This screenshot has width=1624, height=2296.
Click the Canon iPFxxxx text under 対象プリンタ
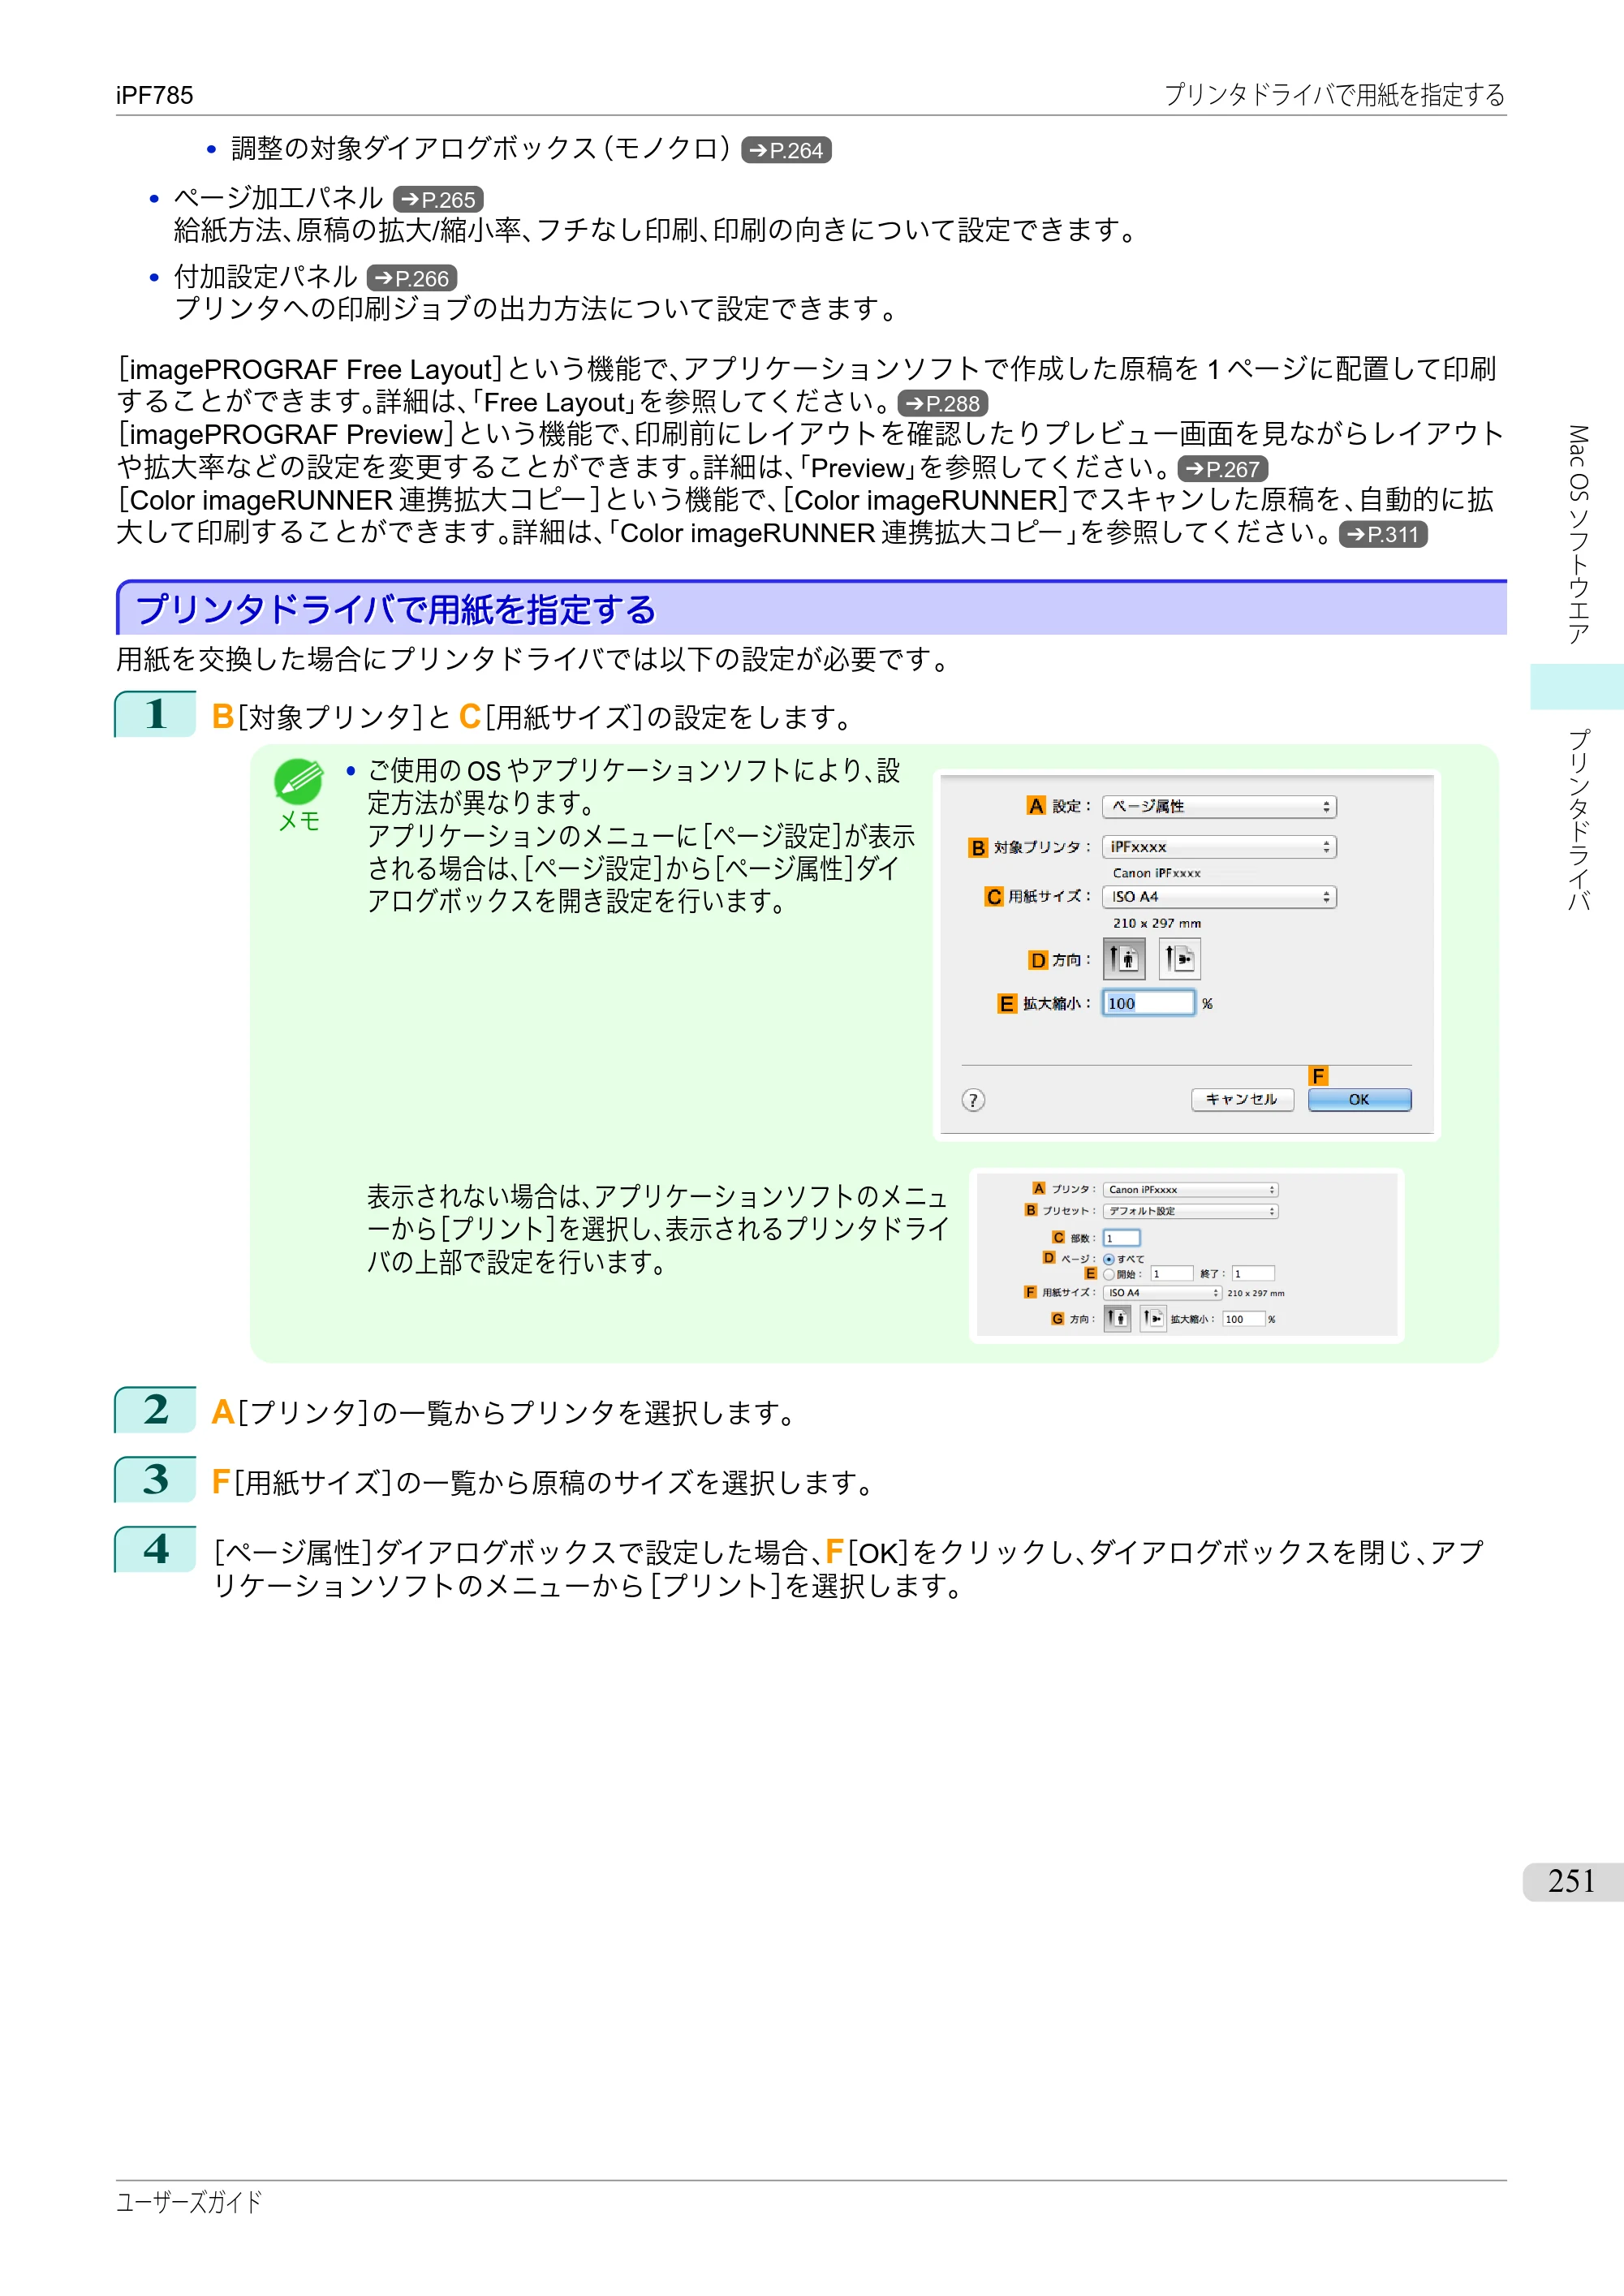[x=1157, y=873]
